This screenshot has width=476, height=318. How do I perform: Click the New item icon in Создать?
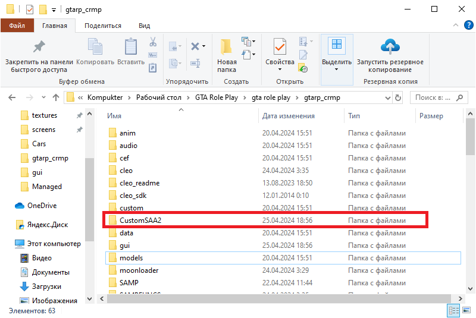click(246, 41)
